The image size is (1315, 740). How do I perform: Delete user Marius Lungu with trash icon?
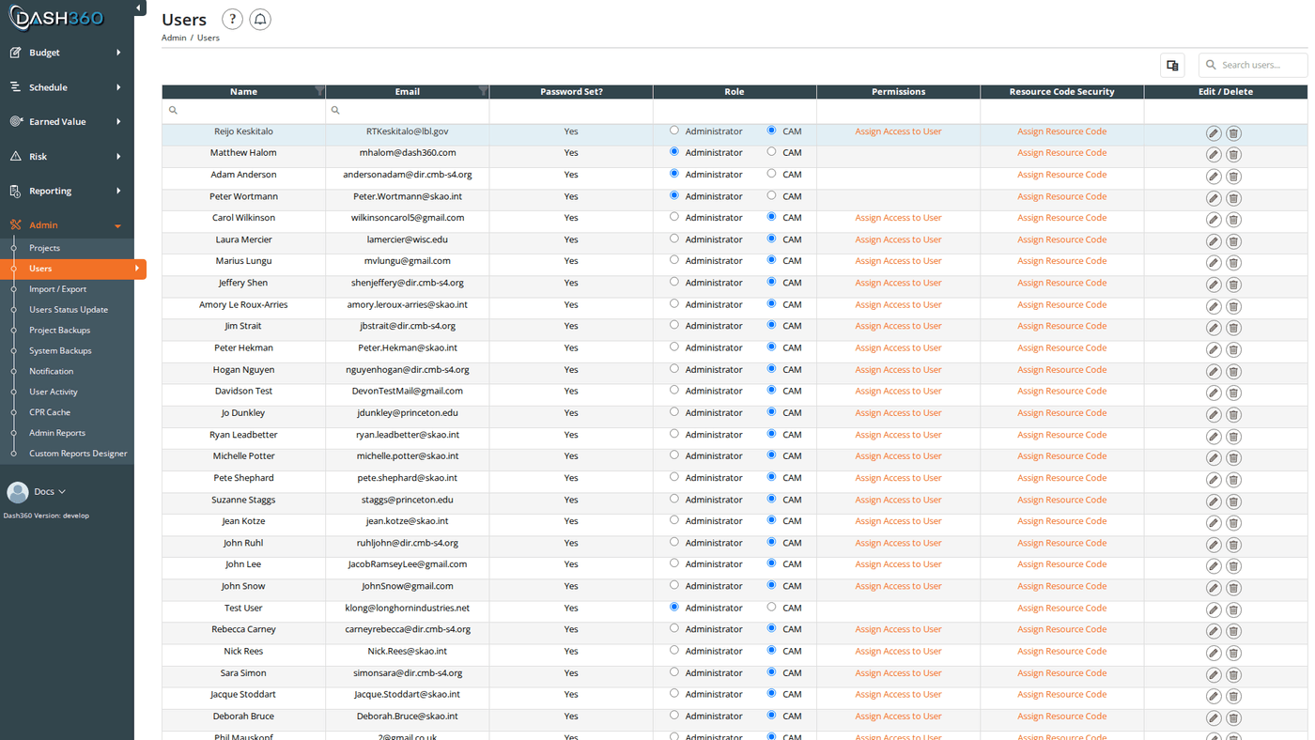[1234, 263]
